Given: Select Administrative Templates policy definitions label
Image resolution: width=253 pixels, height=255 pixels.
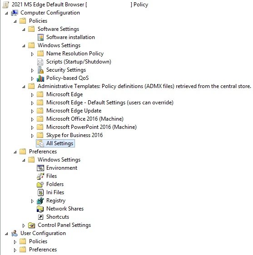Looking at the screenshot, I should pyautogui.click(x=144, y=86).
